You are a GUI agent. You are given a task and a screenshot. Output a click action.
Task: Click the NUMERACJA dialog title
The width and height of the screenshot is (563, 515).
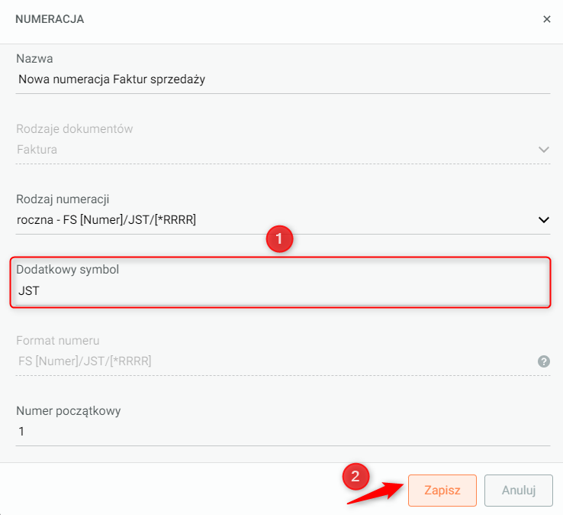click(50, 19)
